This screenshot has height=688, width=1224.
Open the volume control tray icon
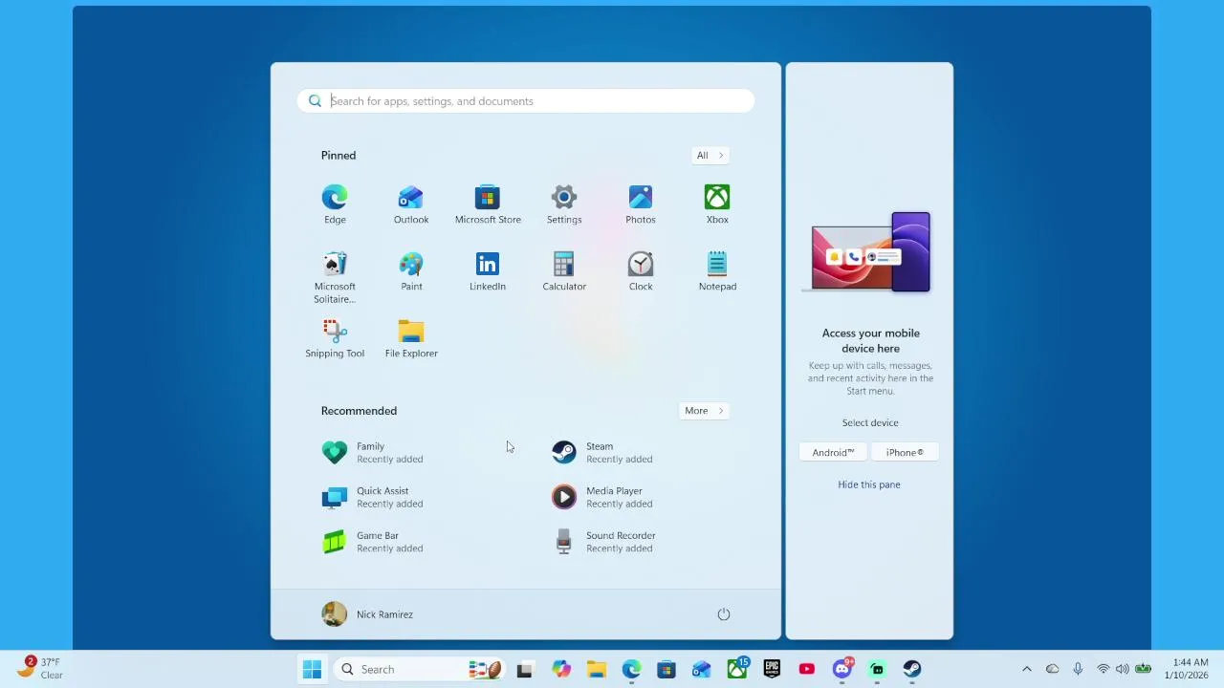click(x=1123, y=669)
